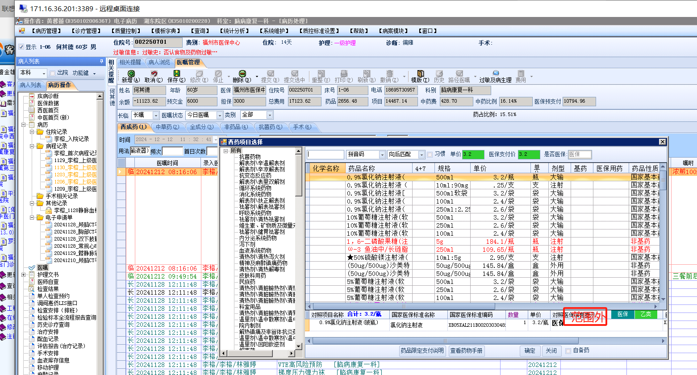Open the 统计分析 menu
Viewport: 697px width, 375px height.
coord(234,31)
